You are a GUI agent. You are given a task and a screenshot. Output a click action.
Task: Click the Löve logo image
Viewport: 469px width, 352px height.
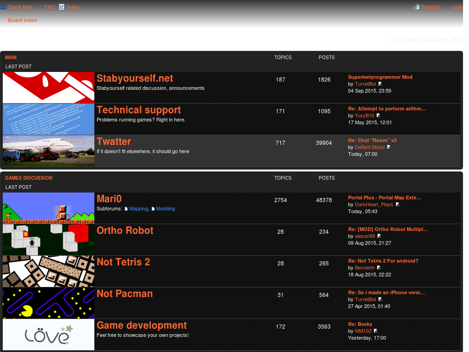tap(48, 334)
